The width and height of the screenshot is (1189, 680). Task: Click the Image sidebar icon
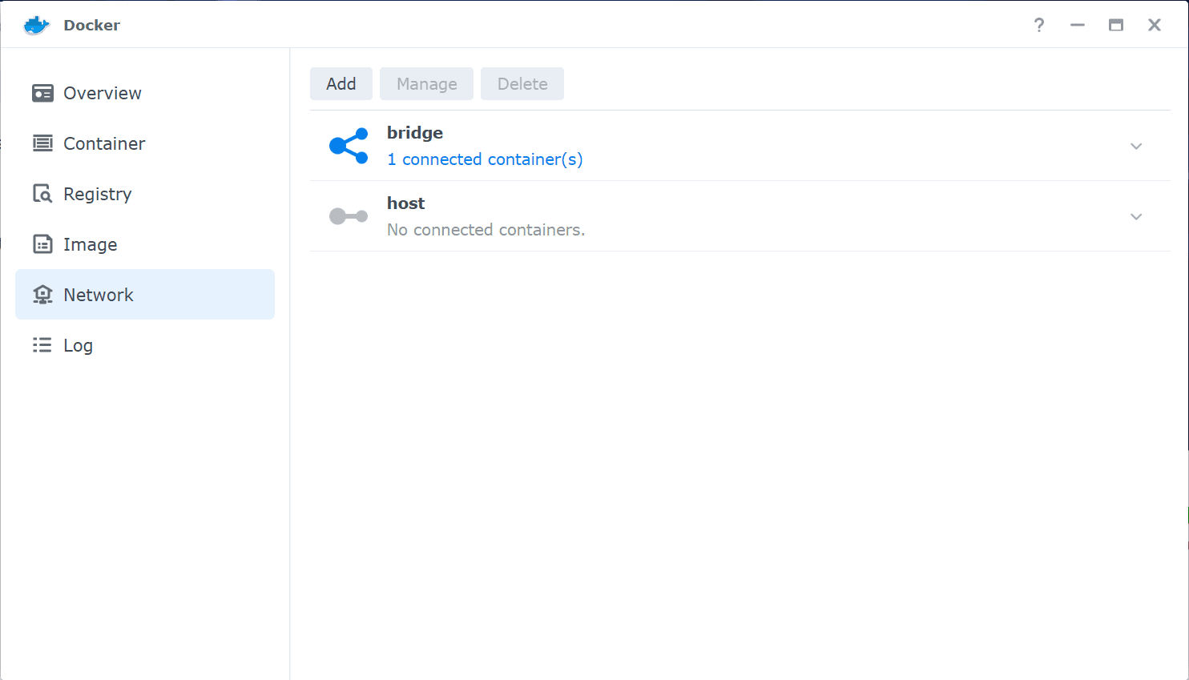click(42, 244)
